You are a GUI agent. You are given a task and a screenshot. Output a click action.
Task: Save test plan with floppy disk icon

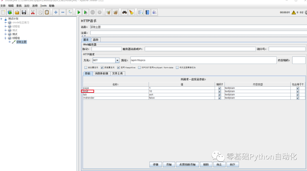click(x=24, y=12)
